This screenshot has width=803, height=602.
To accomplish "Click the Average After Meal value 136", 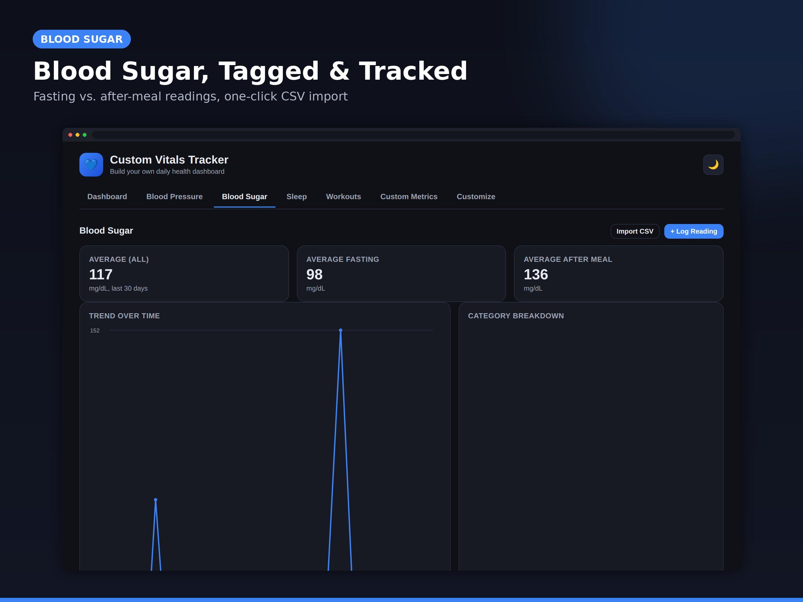I will coord(536,274).
